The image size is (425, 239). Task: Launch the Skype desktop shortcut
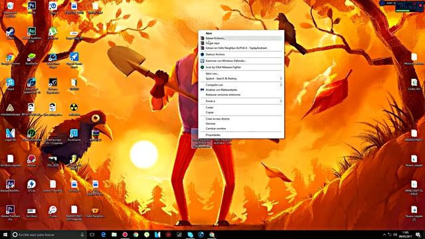click(11, 84)
